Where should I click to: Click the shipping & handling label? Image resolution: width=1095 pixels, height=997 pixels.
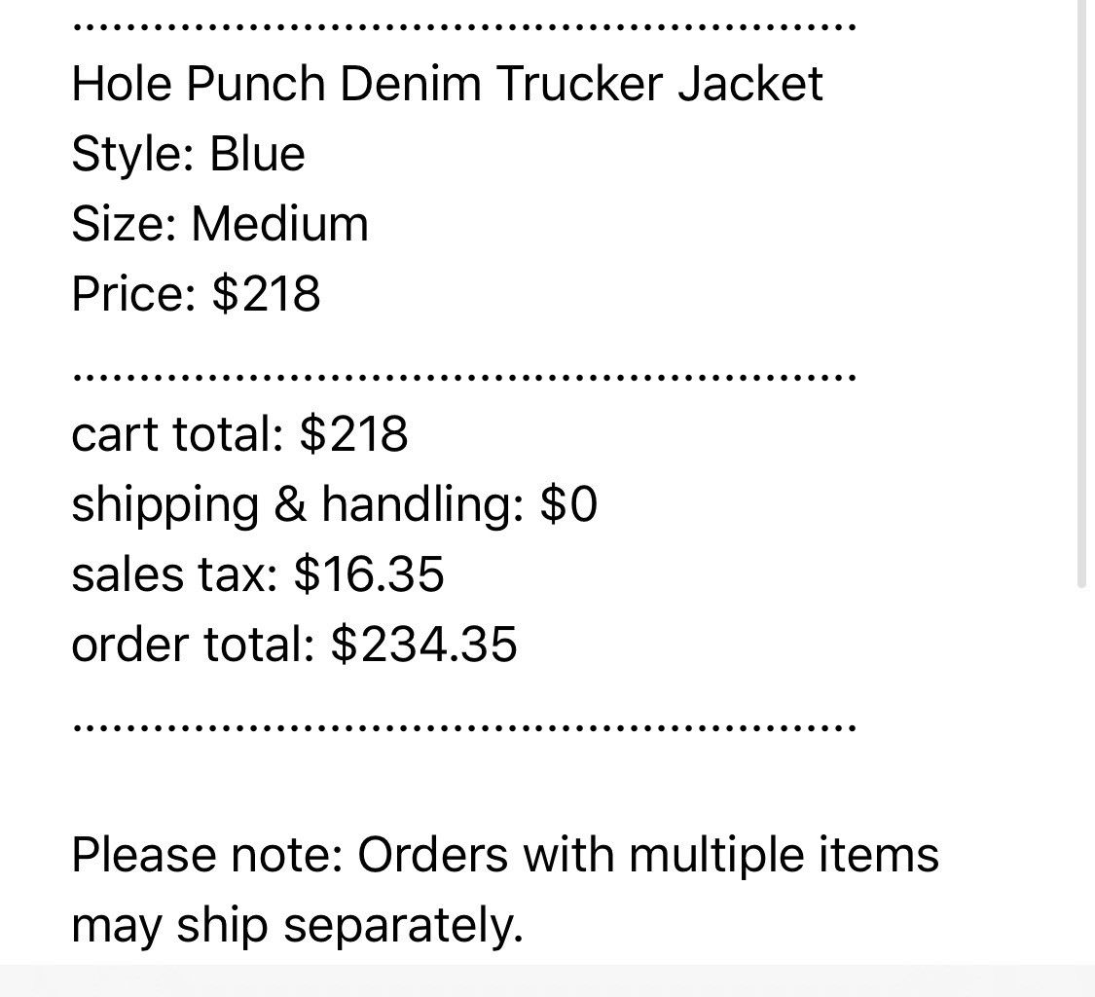[x=299, y=504]
